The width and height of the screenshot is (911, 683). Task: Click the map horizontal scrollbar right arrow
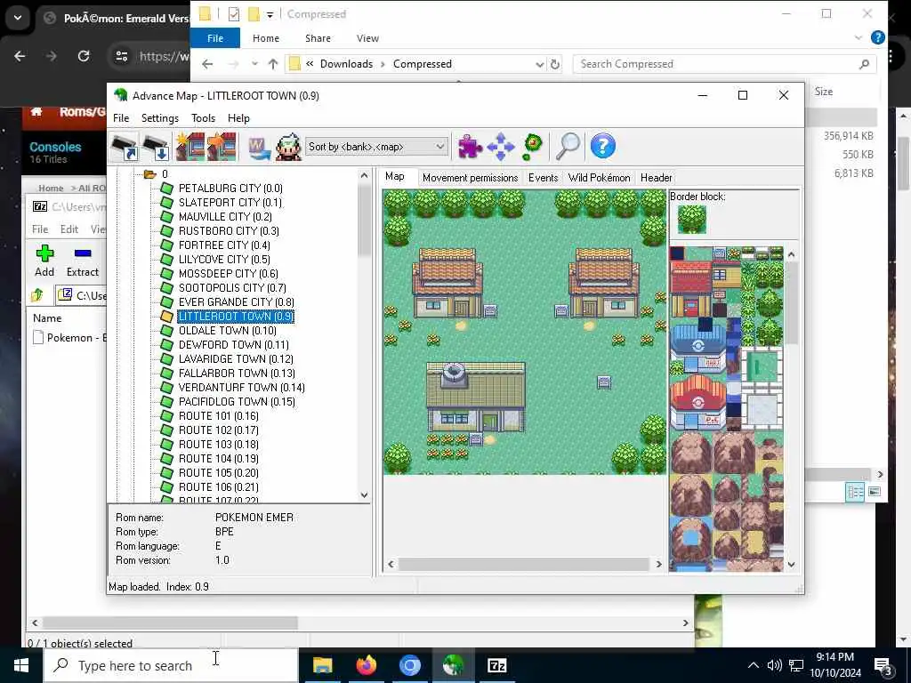[658, 564]
